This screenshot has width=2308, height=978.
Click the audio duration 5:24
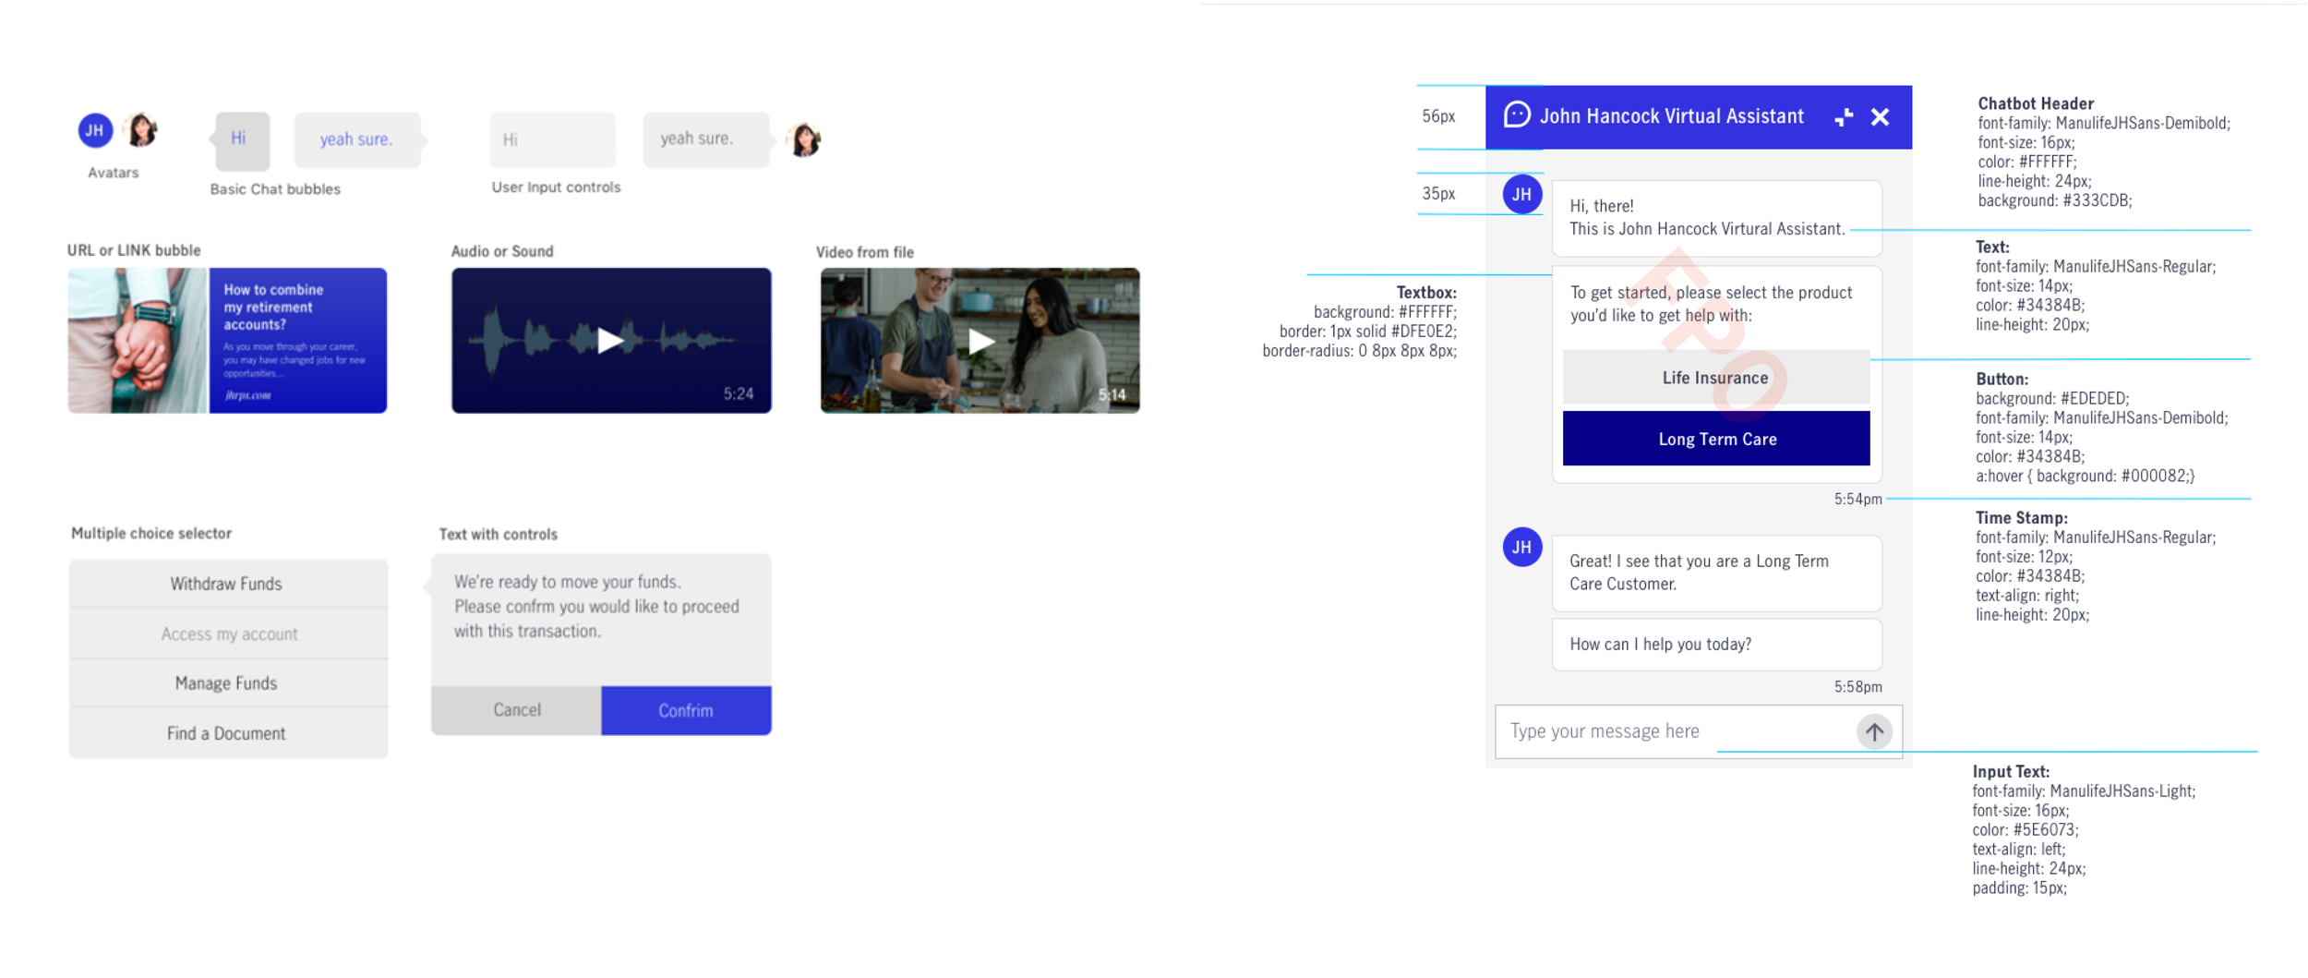point(739,394)
